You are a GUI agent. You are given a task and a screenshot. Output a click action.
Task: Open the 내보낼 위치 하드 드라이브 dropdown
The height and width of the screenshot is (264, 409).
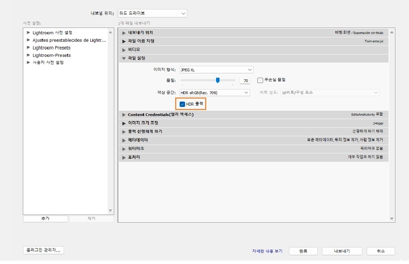click(152, 13)
